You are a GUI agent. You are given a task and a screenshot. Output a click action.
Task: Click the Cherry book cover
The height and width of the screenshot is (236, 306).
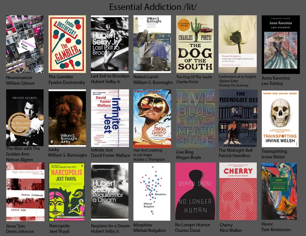click(238, 191)
